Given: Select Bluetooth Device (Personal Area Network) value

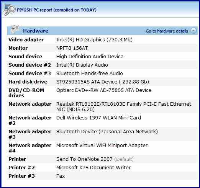Looking at the screenshot, I should pos(107,132).
